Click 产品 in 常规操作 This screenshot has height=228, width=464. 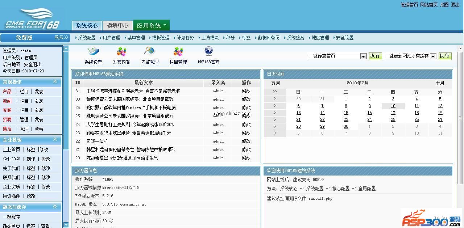pos(7,92)
